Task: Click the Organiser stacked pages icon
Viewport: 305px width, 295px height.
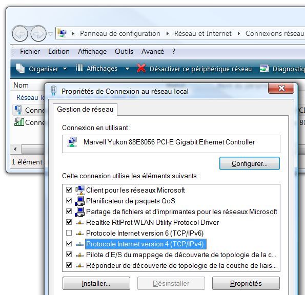Action: tap(20, 69)
